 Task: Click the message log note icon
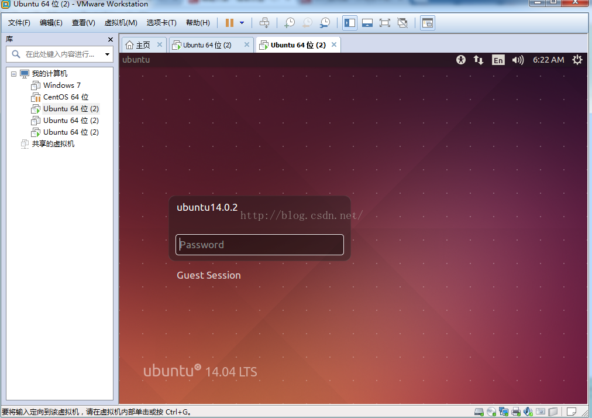(572, 411)
